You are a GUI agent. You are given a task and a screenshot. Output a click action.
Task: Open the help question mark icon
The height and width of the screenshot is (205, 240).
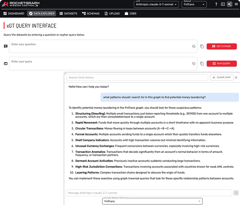pos(216,4)
